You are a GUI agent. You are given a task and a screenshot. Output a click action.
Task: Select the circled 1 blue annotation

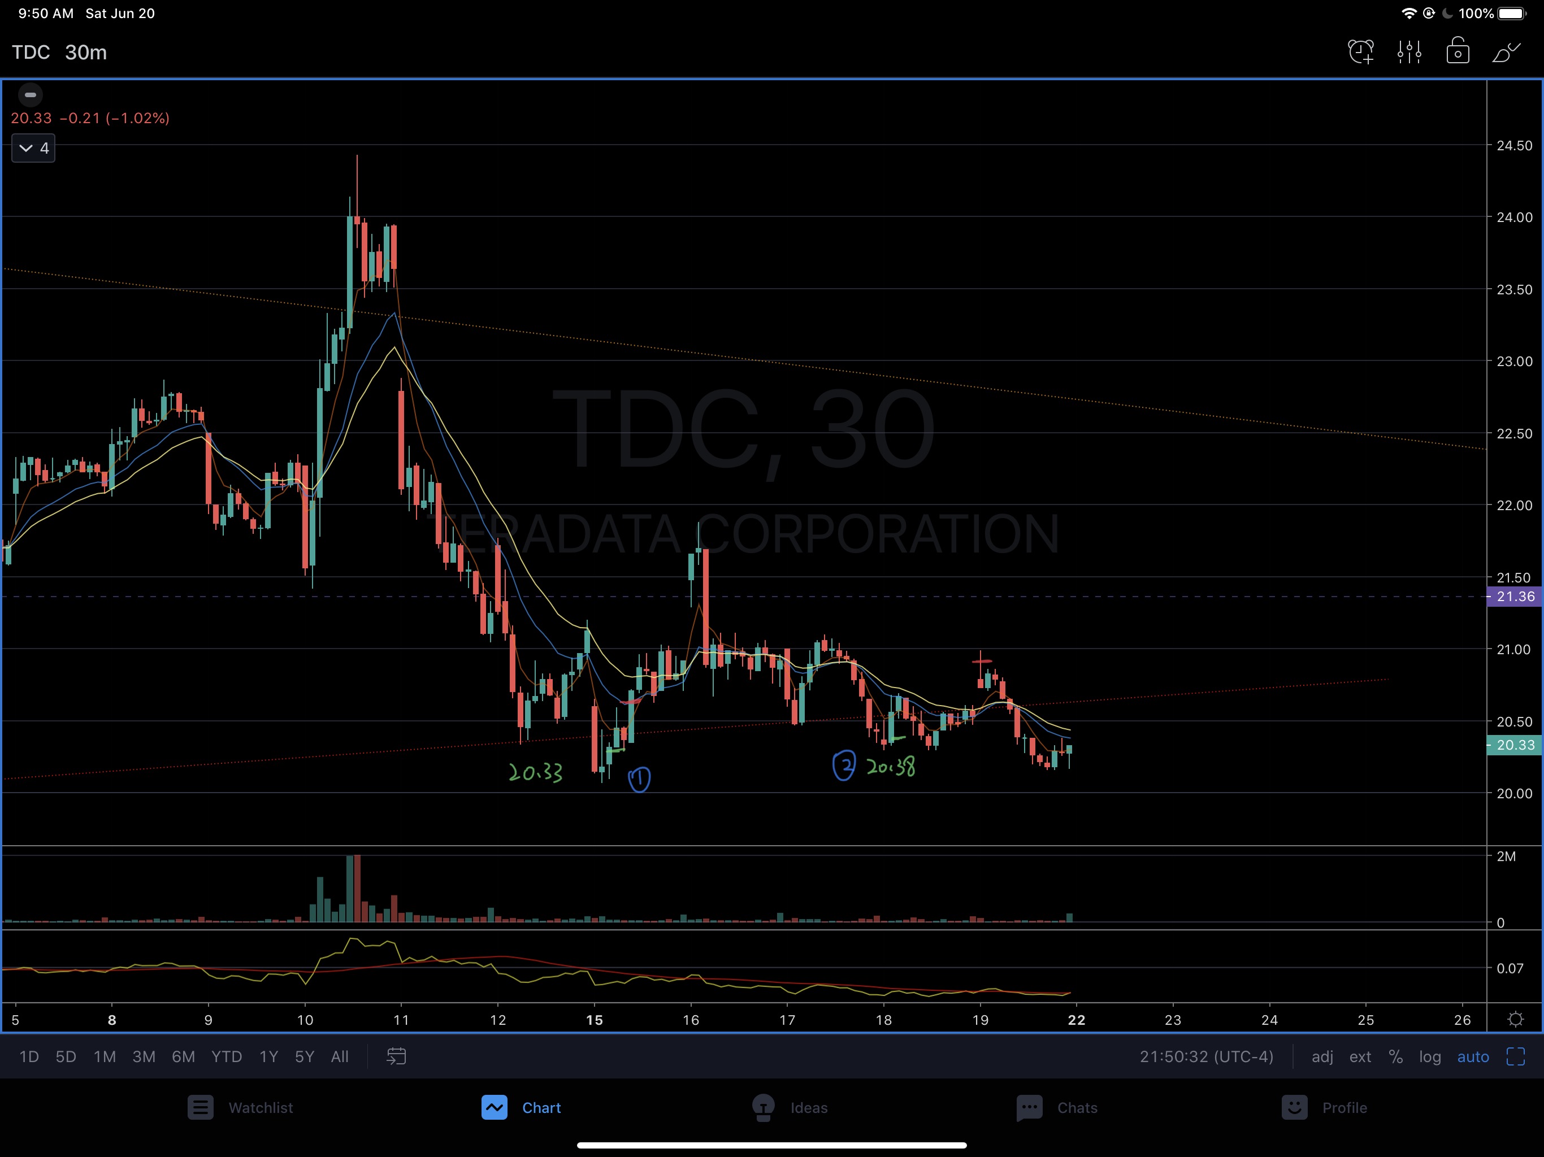point(639,779)
